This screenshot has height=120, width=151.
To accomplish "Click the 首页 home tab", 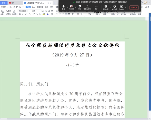I will (4, 3).
